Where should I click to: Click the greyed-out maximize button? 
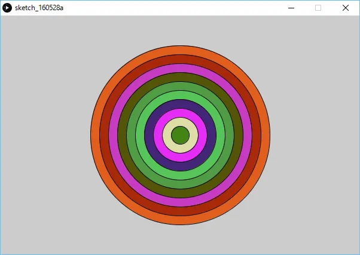pos(318,8)
